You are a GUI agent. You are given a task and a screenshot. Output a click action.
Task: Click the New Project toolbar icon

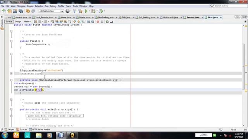coord(9,11)
